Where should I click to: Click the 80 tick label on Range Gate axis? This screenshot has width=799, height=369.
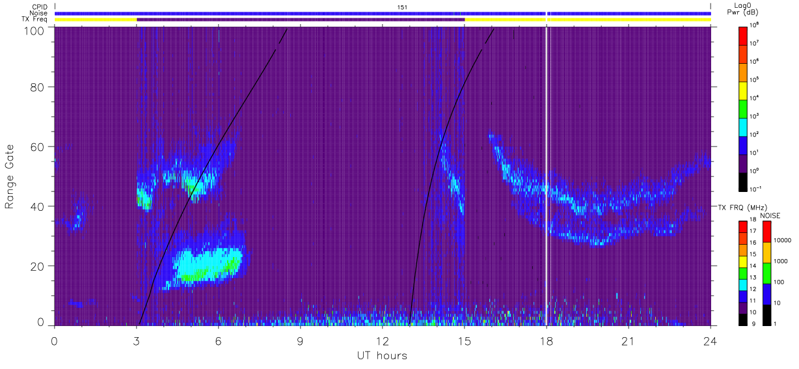coord(38,87)
